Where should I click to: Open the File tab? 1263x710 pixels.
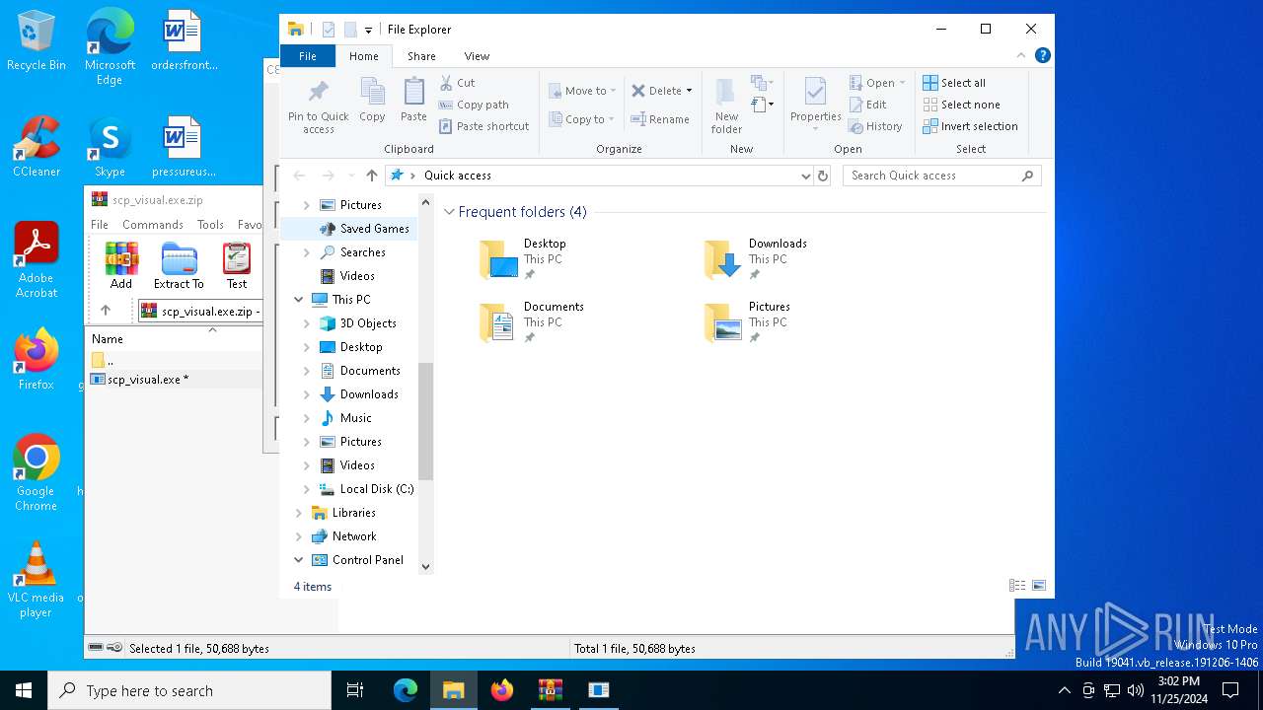coord(308,56)
